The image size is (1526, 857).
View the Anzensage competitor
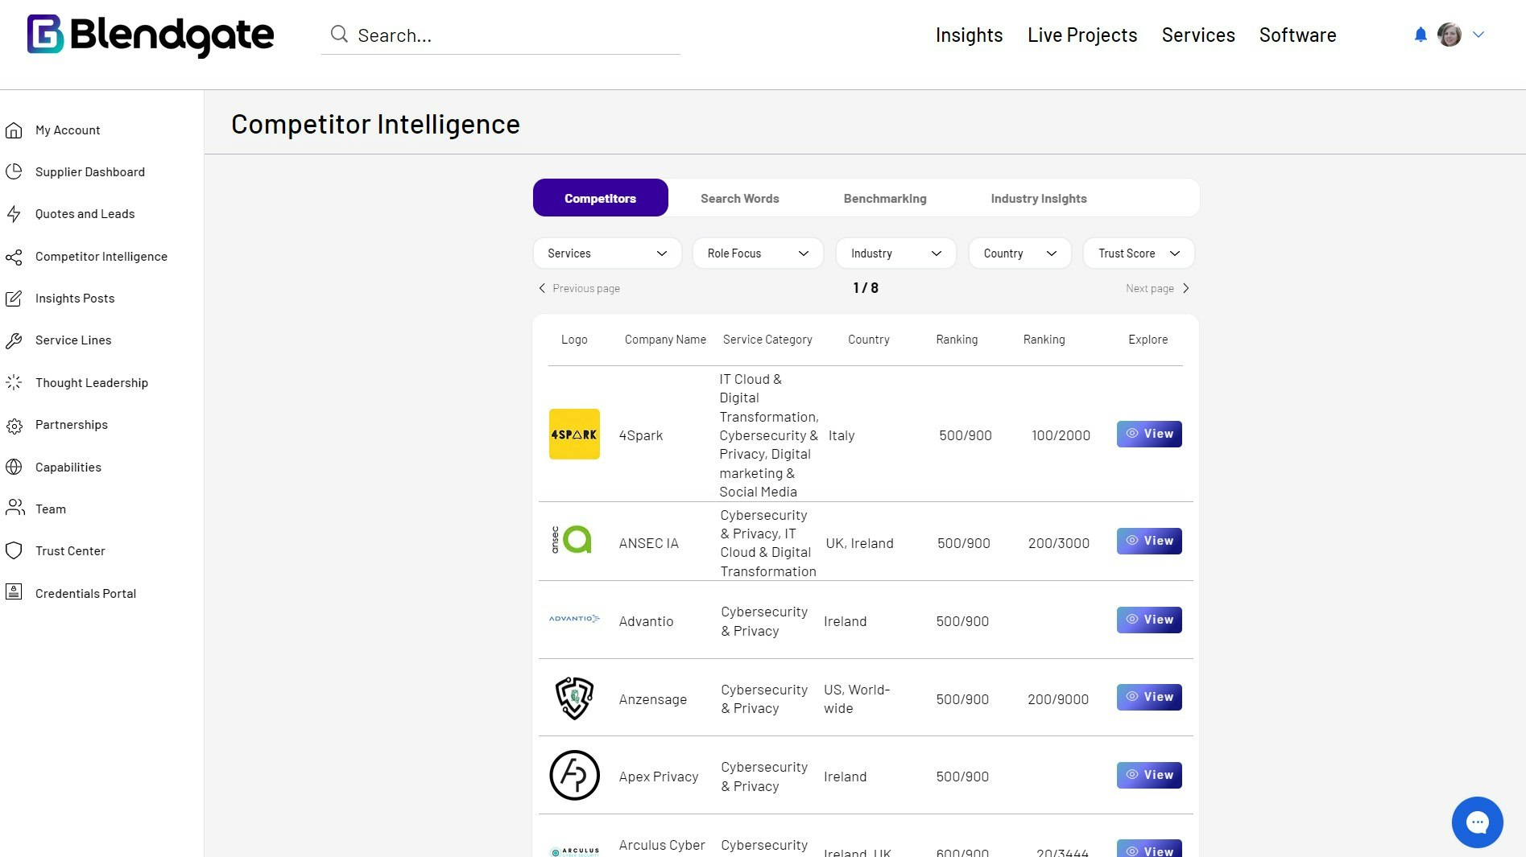click(1149, 697)
